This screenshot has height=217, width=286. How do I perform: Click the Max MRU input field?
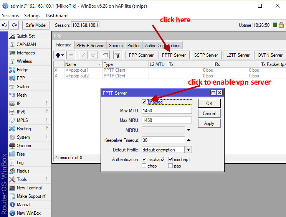(167, 120)
